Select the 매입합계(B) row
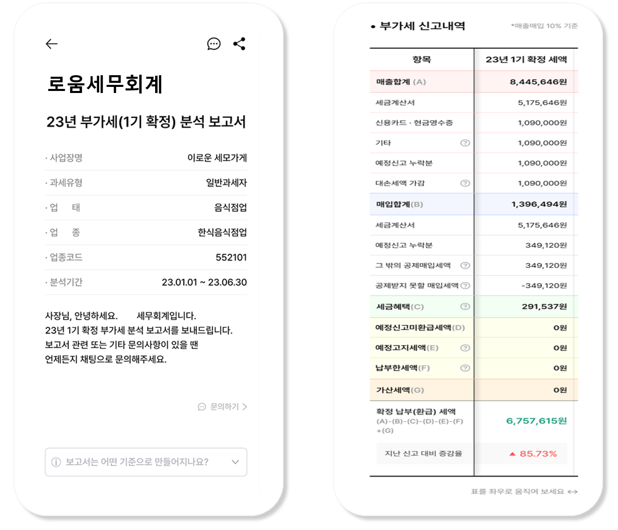Image resolution: width=618 pixels, height=530 pixels. tap(473, 204)
